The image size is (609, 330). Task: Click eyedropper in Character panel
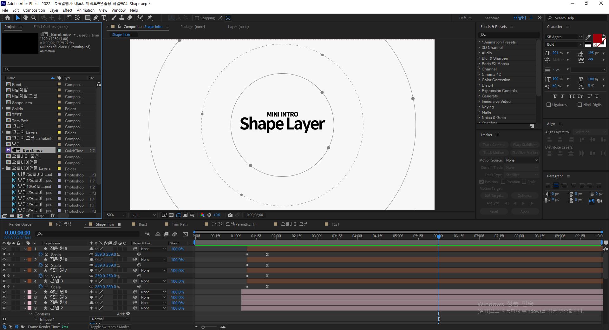pyautogui.click(x=588, y=37)
